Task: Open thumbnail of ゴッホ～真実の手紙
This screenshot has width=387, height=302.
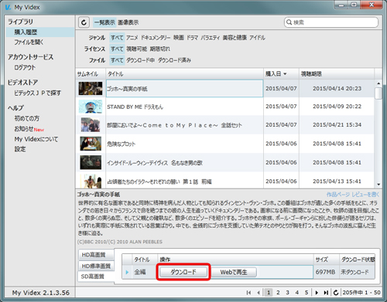Action: point(91,88)
